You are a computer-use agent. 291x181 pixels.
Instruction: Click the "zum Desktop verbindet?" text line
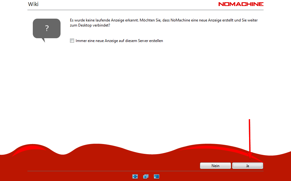point(90,25)
